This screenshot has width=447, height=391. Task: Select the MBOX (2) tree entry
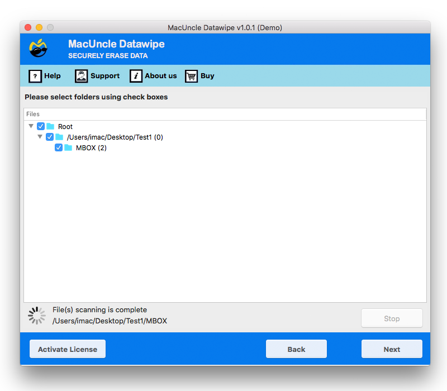[x=91, y=147]
